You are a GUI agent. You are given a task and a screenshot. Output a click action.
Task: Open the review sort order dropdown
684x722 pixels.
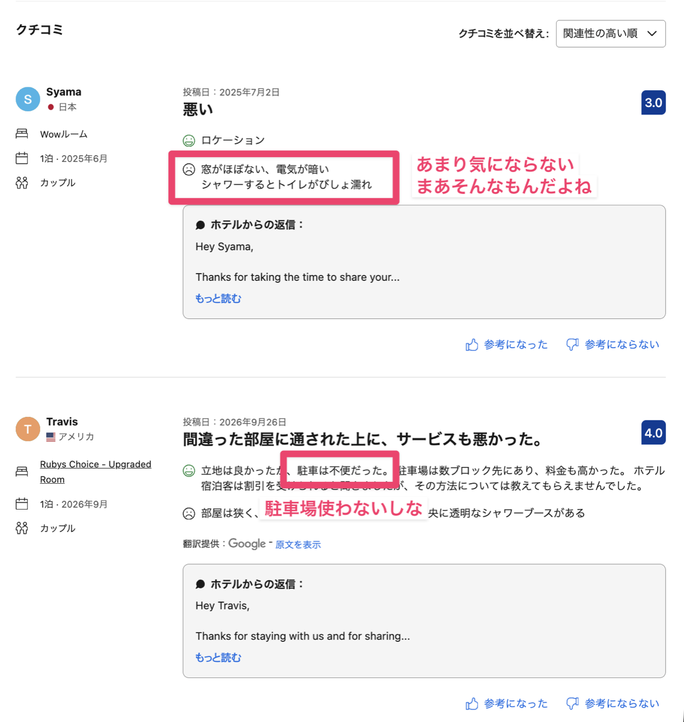pos(611,34)
